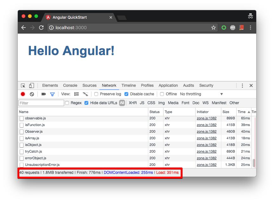Select the isObject.js request row
274x202 pixels.
pos(135,145)
